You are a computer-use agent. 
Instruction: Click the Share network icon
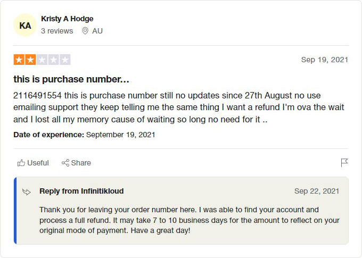65,163
